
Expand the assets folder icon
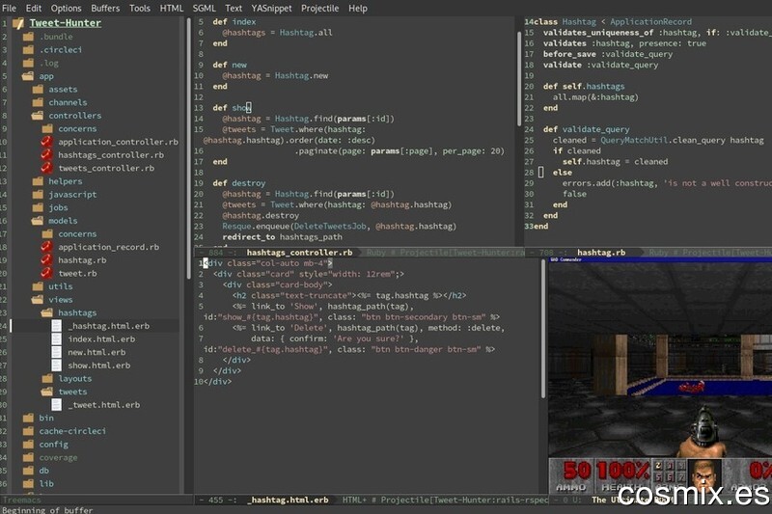[38, 89]
